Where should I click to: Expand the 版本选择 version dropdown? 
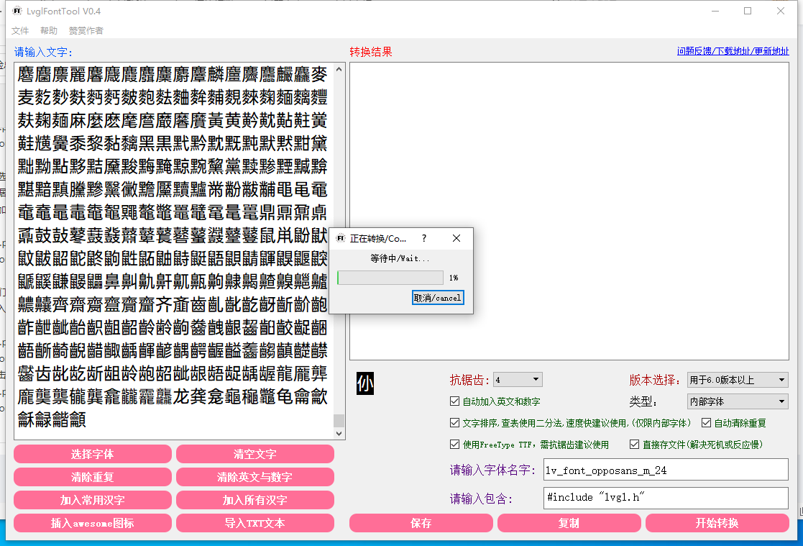(738, 380)
